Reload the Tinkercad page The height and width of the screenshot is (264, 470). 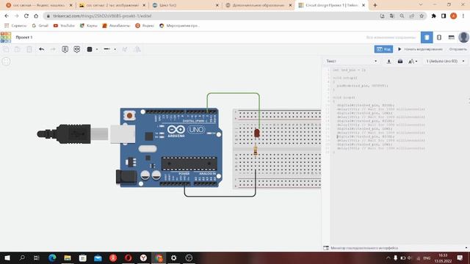26,16
